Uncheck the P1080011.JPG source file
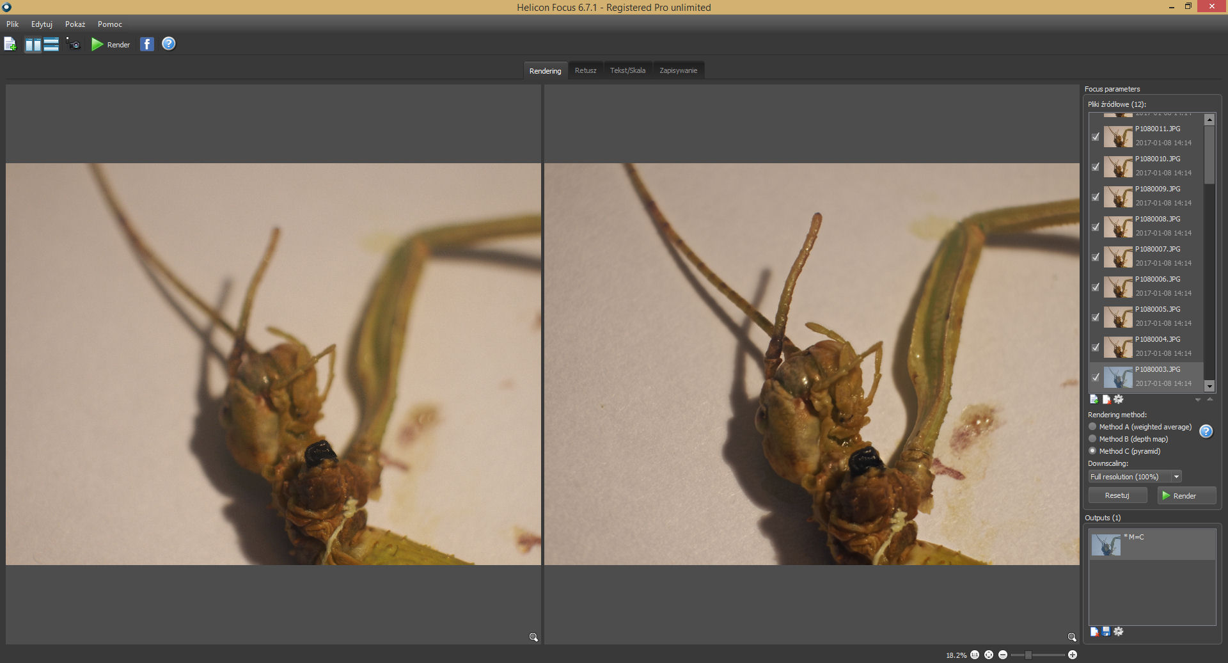 1096,136
